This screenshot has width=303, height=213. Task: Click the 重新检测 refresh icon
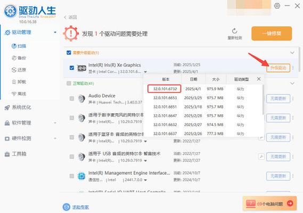click(x=235, y=31)
